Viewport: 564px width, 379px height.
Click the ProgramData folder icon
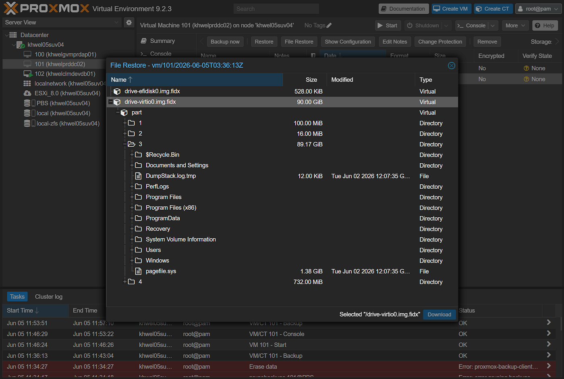139,218
